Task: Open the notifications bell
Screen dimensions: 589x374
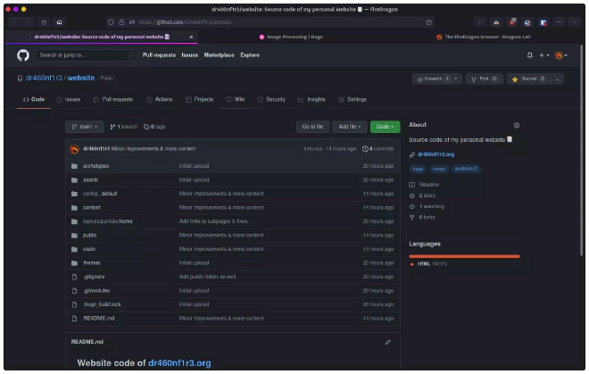Action: pos(529,55)
